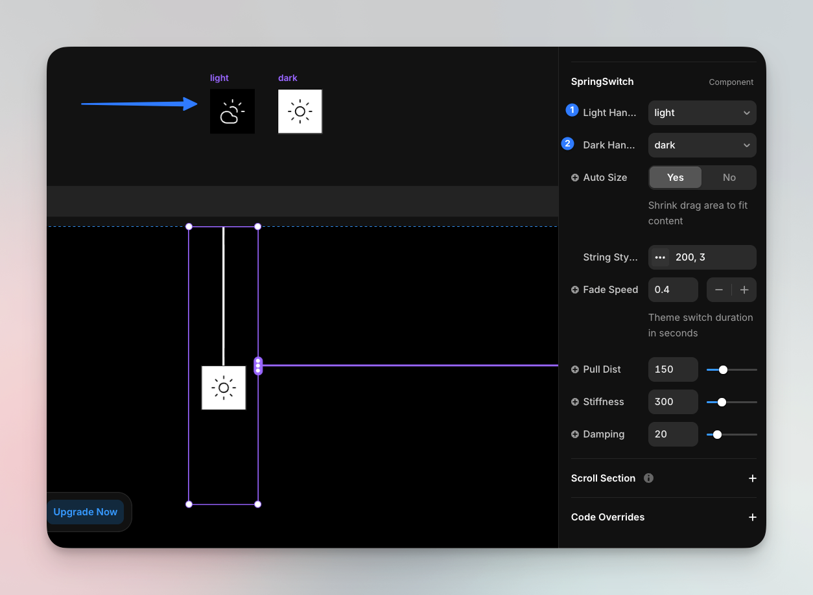Click the light variant cloud-sun thumbnail
This screenshot has width=813, height=595.
232,111
